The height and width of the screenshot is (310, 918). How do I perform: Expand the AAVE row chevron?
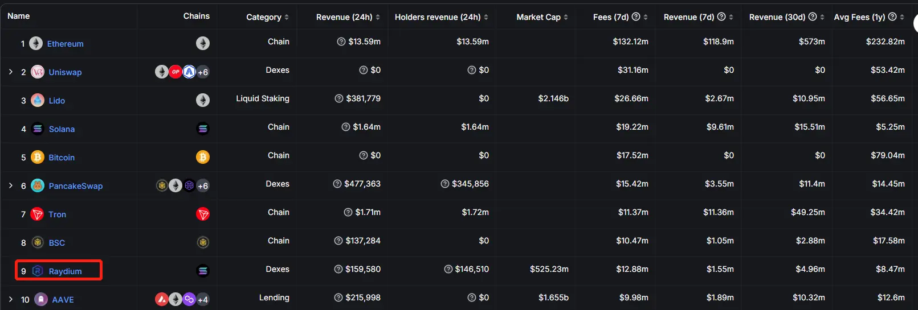(11, 299)
